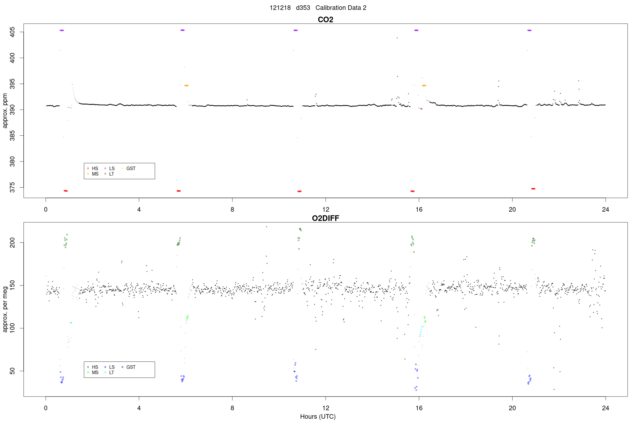Click the LS entry in the O2DIFF legend
The height and width of the screenshot is (424, 636).
pyautogui.click(x=110, y=367)
